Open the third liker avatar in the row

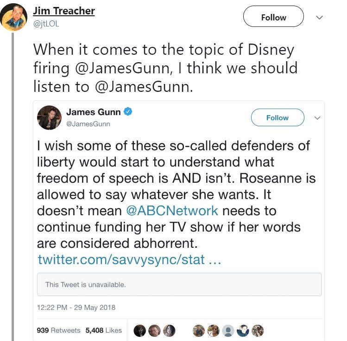[169, 331]
